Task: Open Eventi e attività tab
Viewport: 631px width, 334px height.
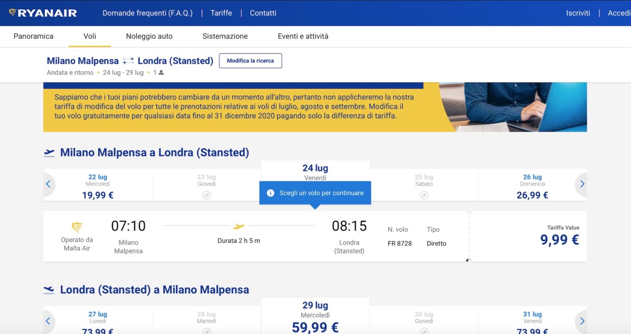Action: 303,36
